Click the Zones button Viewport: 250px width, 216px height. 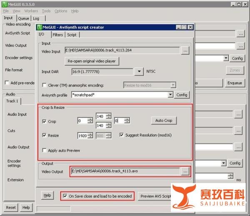click(235, 70)
